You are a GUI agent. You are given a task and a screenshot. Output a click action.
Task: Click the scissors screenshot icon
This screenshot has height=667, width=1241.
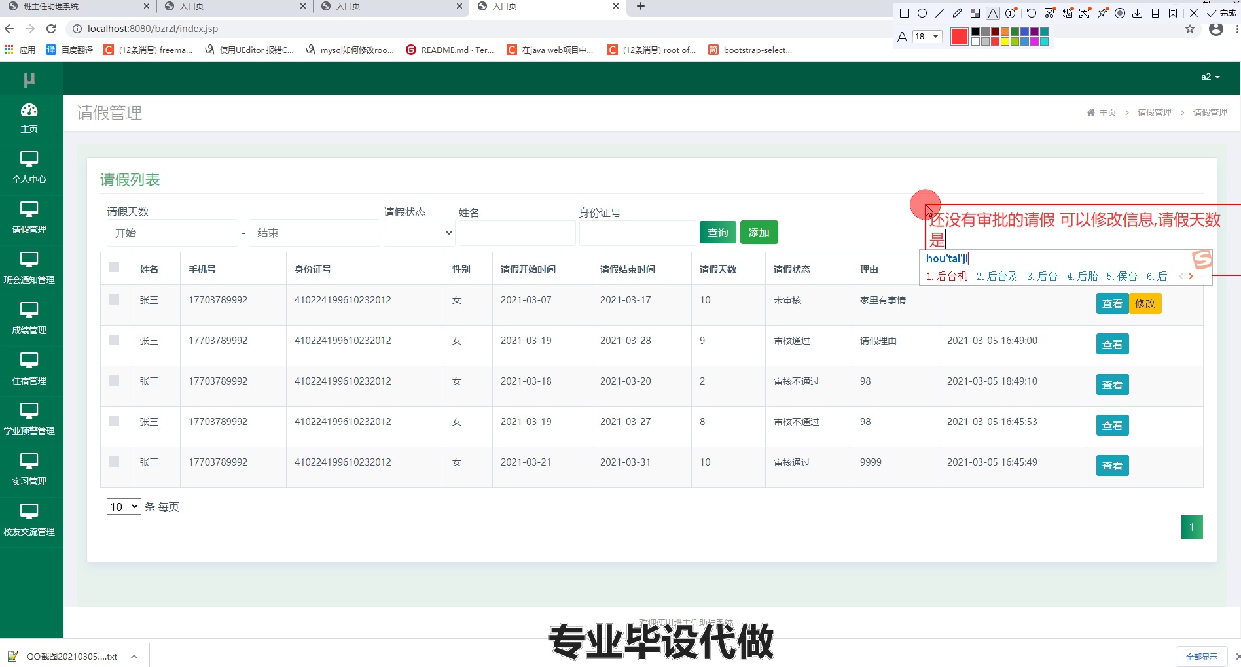pyautogui.click(x=1049, y=13)
